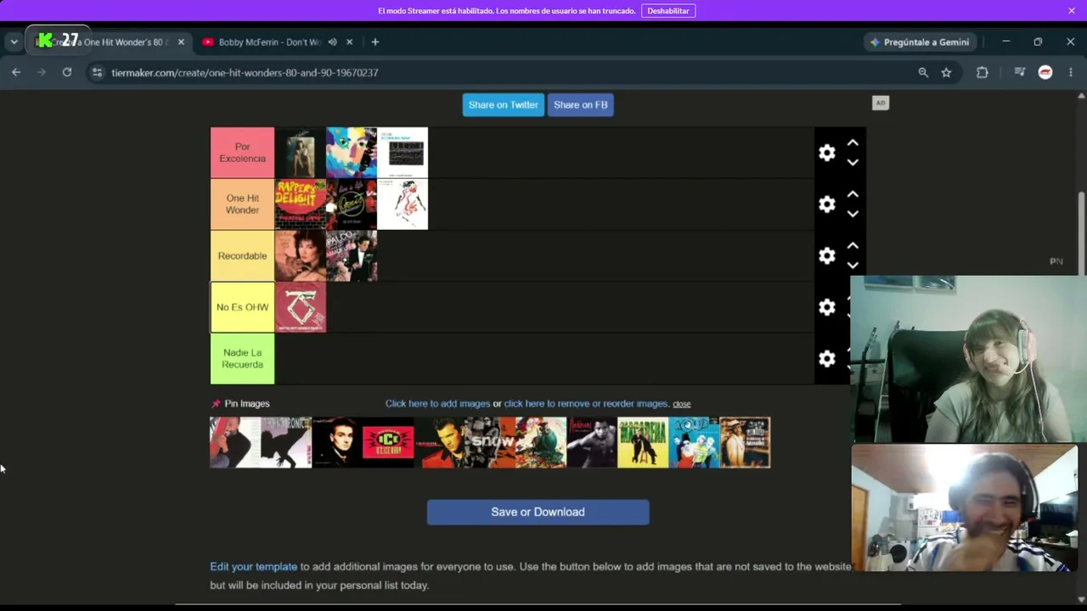Click the remove or reorder images link
This screenshot has height=611, width=1087.
tap(586, 404)
